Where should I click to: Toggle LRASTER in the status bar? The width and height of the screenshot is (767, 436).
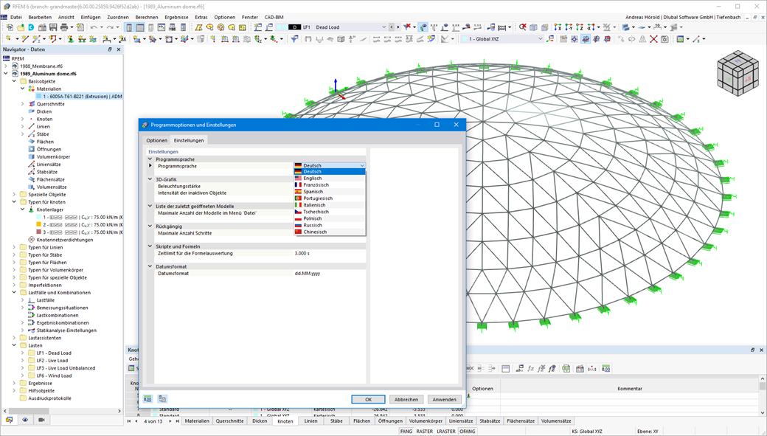pos(445,431)
